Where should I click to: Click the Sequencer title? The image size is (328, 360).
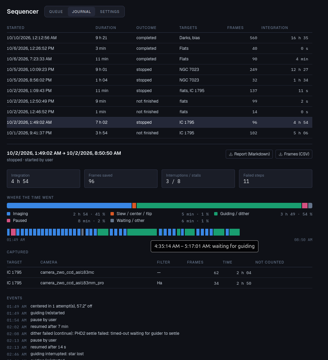coord(23,12)
